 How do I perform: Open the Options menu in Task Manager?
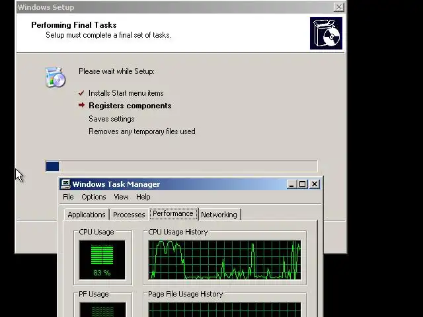(x=94, y=197)
